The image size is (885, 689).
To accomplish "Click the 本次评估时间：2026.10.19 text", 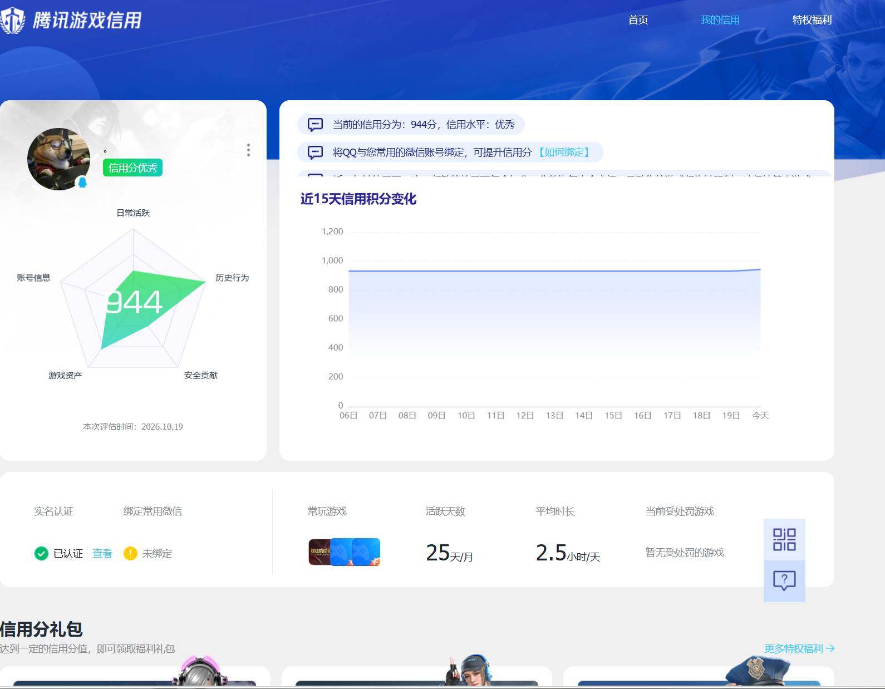I will point(133,426).
